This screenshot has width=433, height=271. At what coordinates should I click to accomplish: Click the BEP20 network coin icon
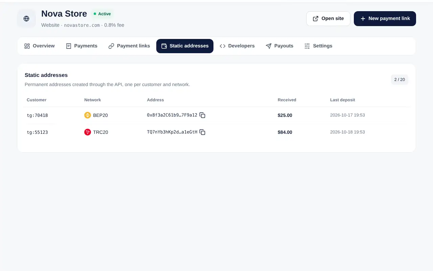88,115
